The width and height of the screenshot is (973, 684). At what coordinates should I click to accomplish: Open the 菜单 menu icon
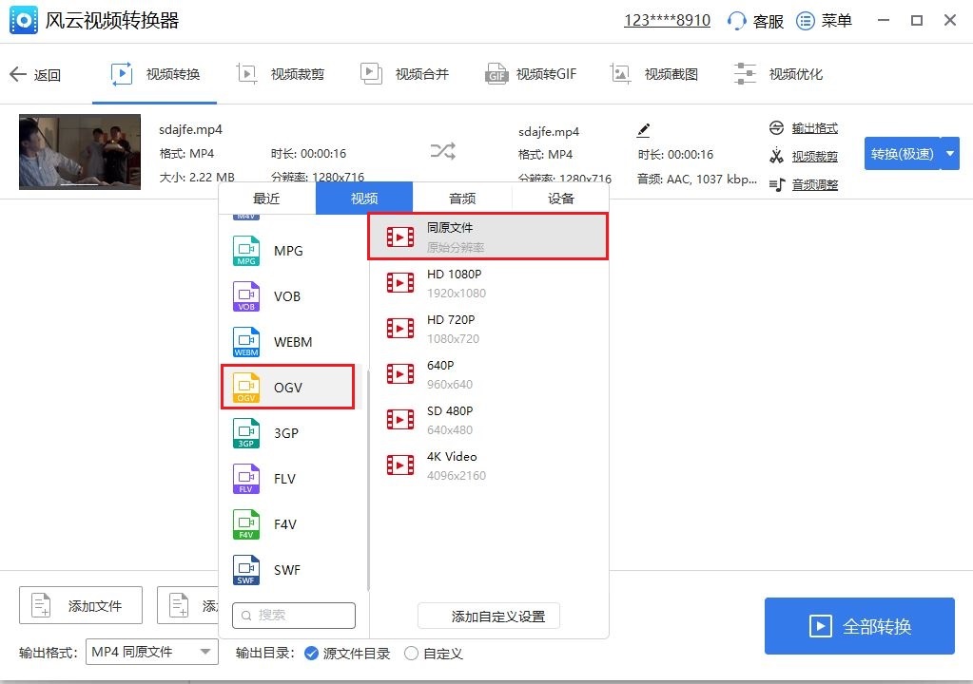(x=805, y=21)
